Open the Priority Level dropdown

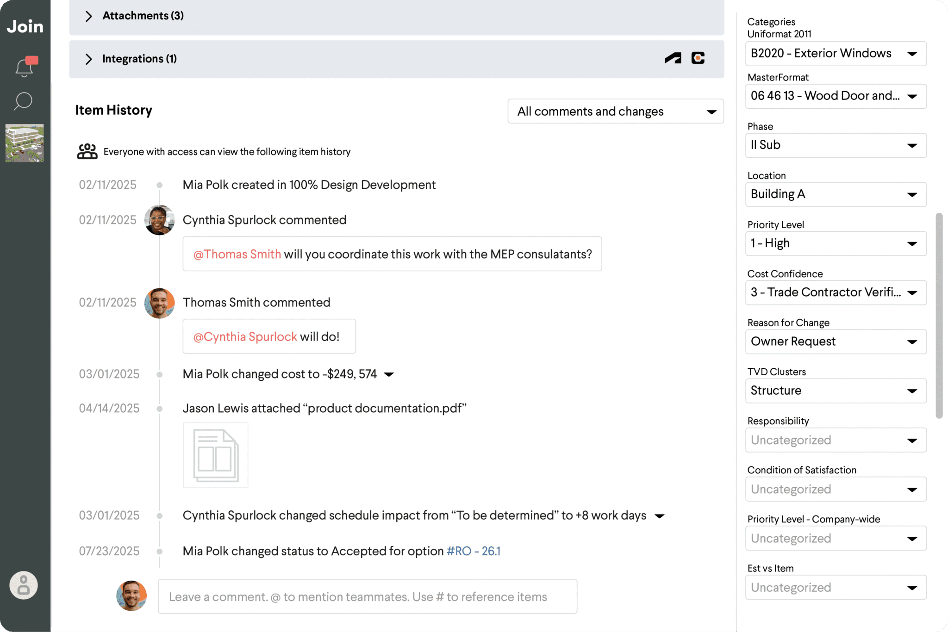pos(836,243)
